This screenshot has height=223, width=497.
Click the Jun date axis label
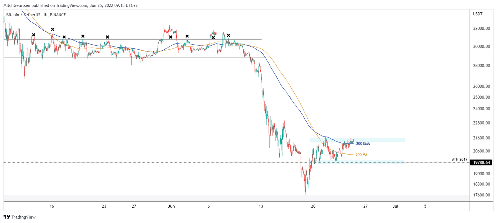tap(171, 206)
